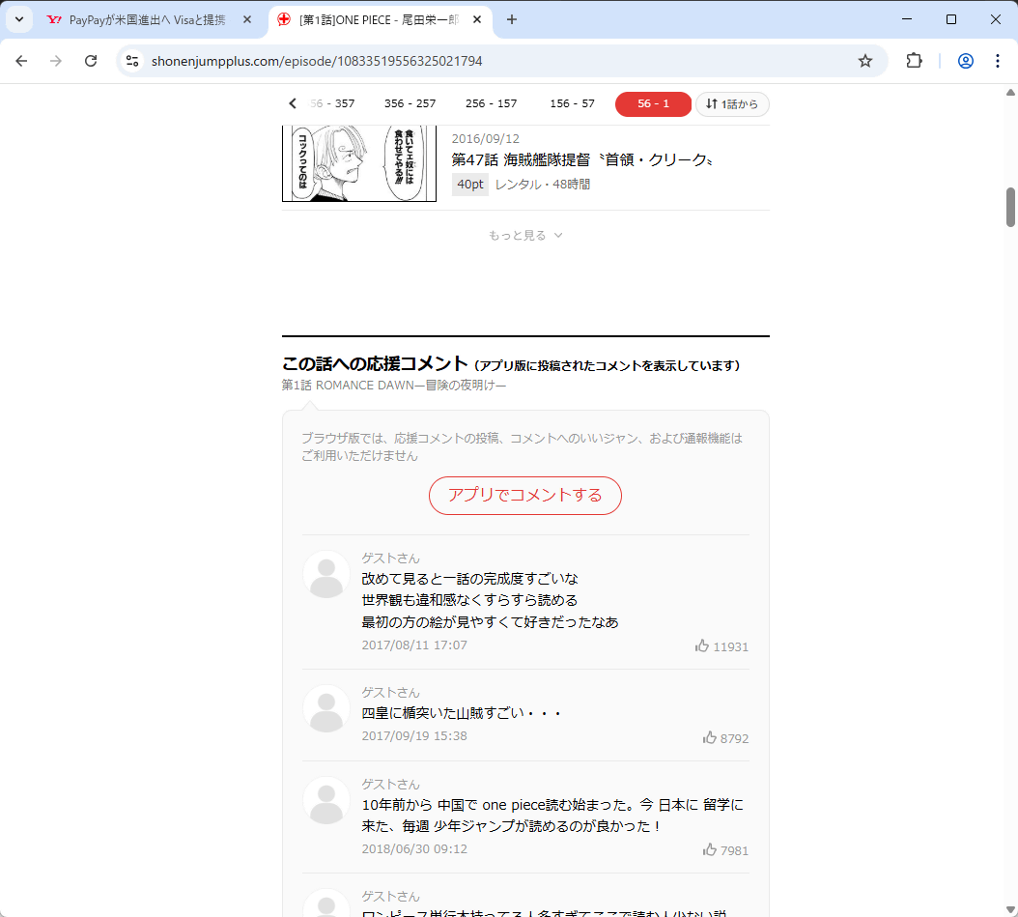The width and height of the screenshot is (1018, 917).
Task: Expand the list with もっと見る
Action: 525,235
